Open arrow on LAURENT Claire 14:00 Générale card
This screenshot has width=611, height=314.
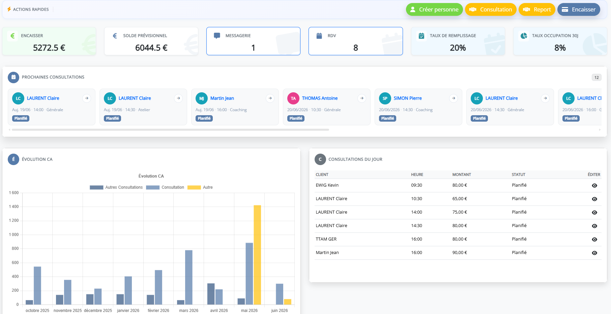pos(87,98)
